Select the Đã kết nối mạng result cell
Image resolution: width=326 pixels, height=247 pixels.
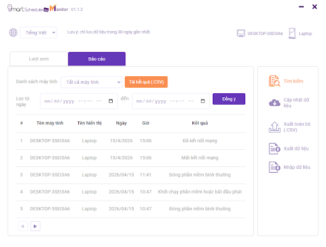click(200, 141)
